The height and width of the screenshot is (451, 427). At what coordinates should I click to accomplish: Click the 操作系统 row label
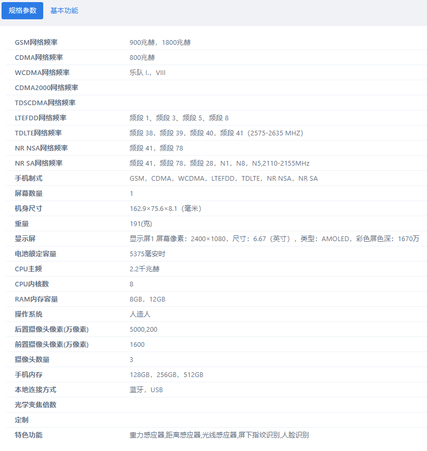pyautogui.click(x=29, y=315)
